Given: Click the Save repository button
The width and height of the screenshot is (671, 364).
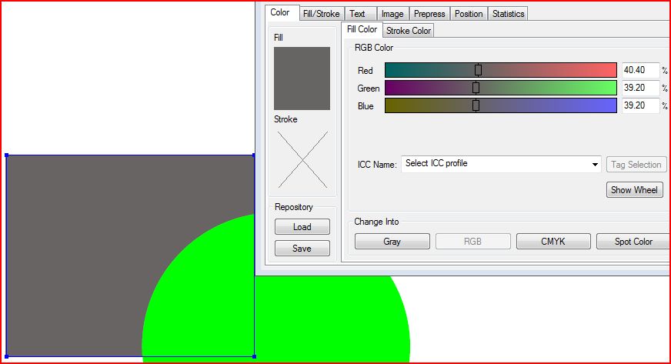Looking at the screenshot, I should point(302,248).
